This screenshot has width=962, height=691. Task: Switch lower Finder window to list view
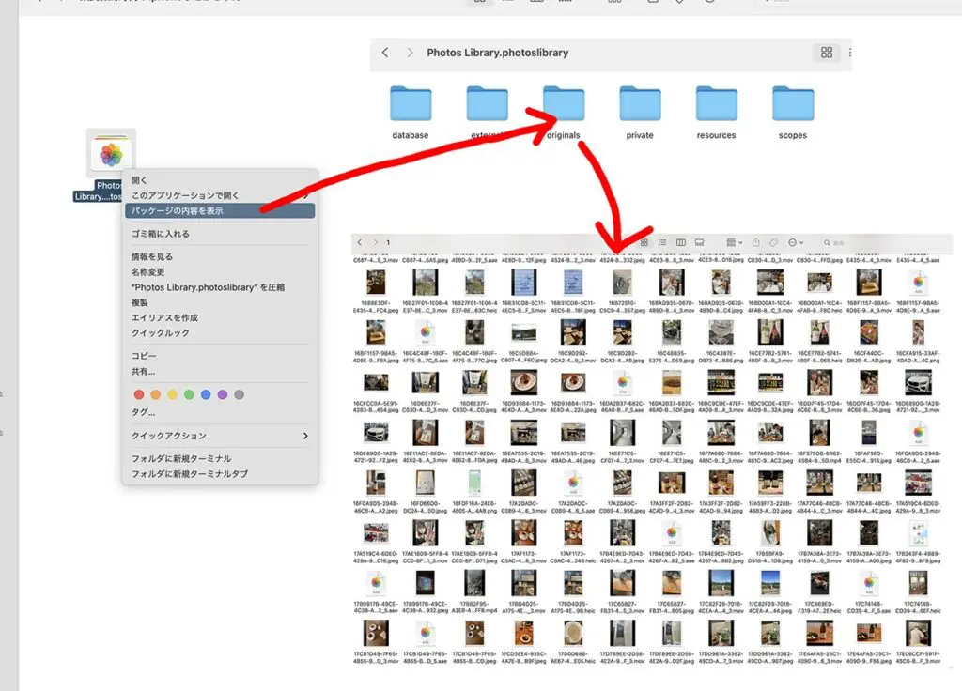pyautogui.click(x=663, y=243)
